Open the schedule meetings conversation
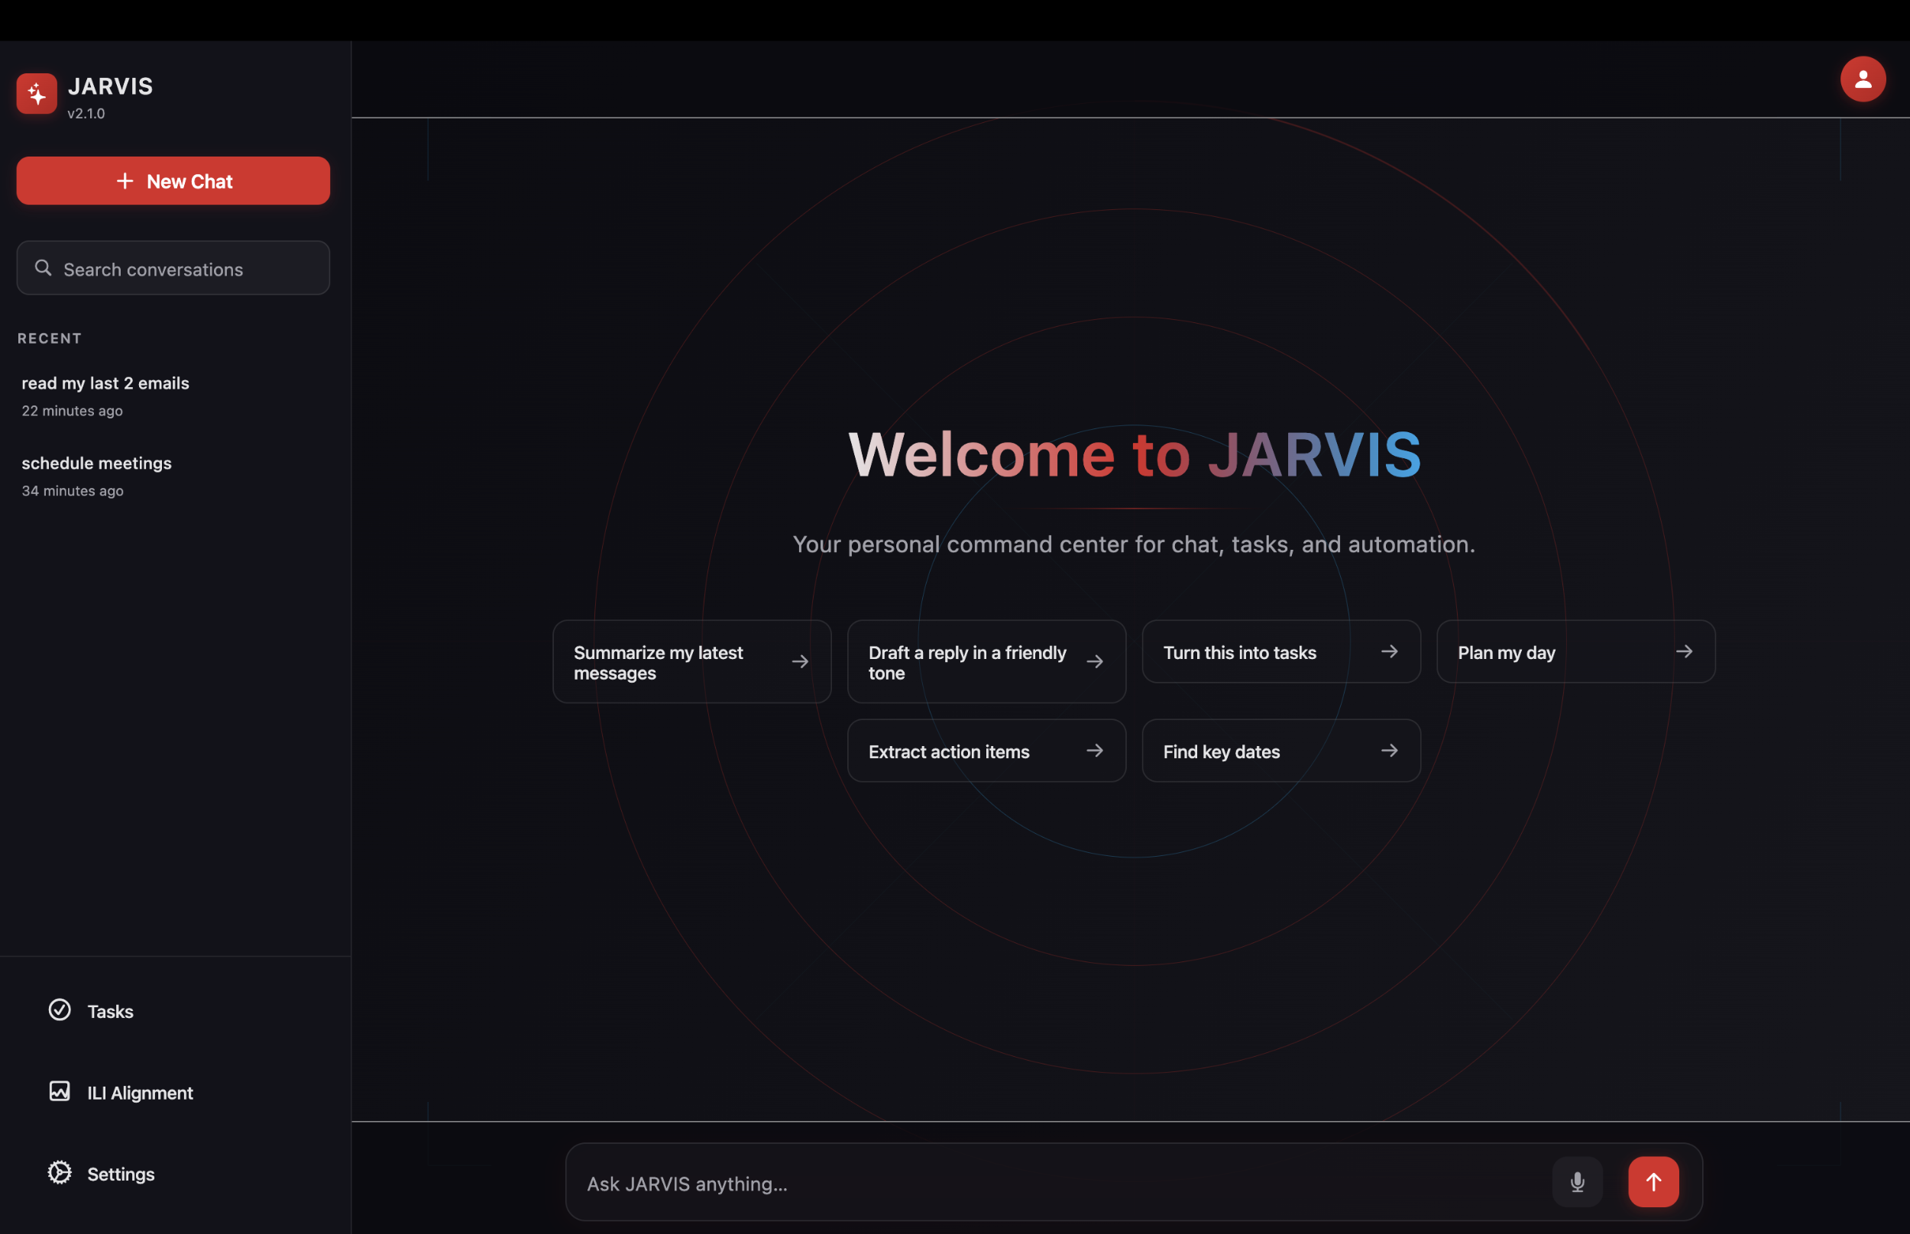The image size is (1910, 1234). (x=96, y=462)
